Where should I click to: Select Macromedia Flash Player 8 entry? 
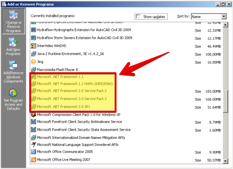57,70
